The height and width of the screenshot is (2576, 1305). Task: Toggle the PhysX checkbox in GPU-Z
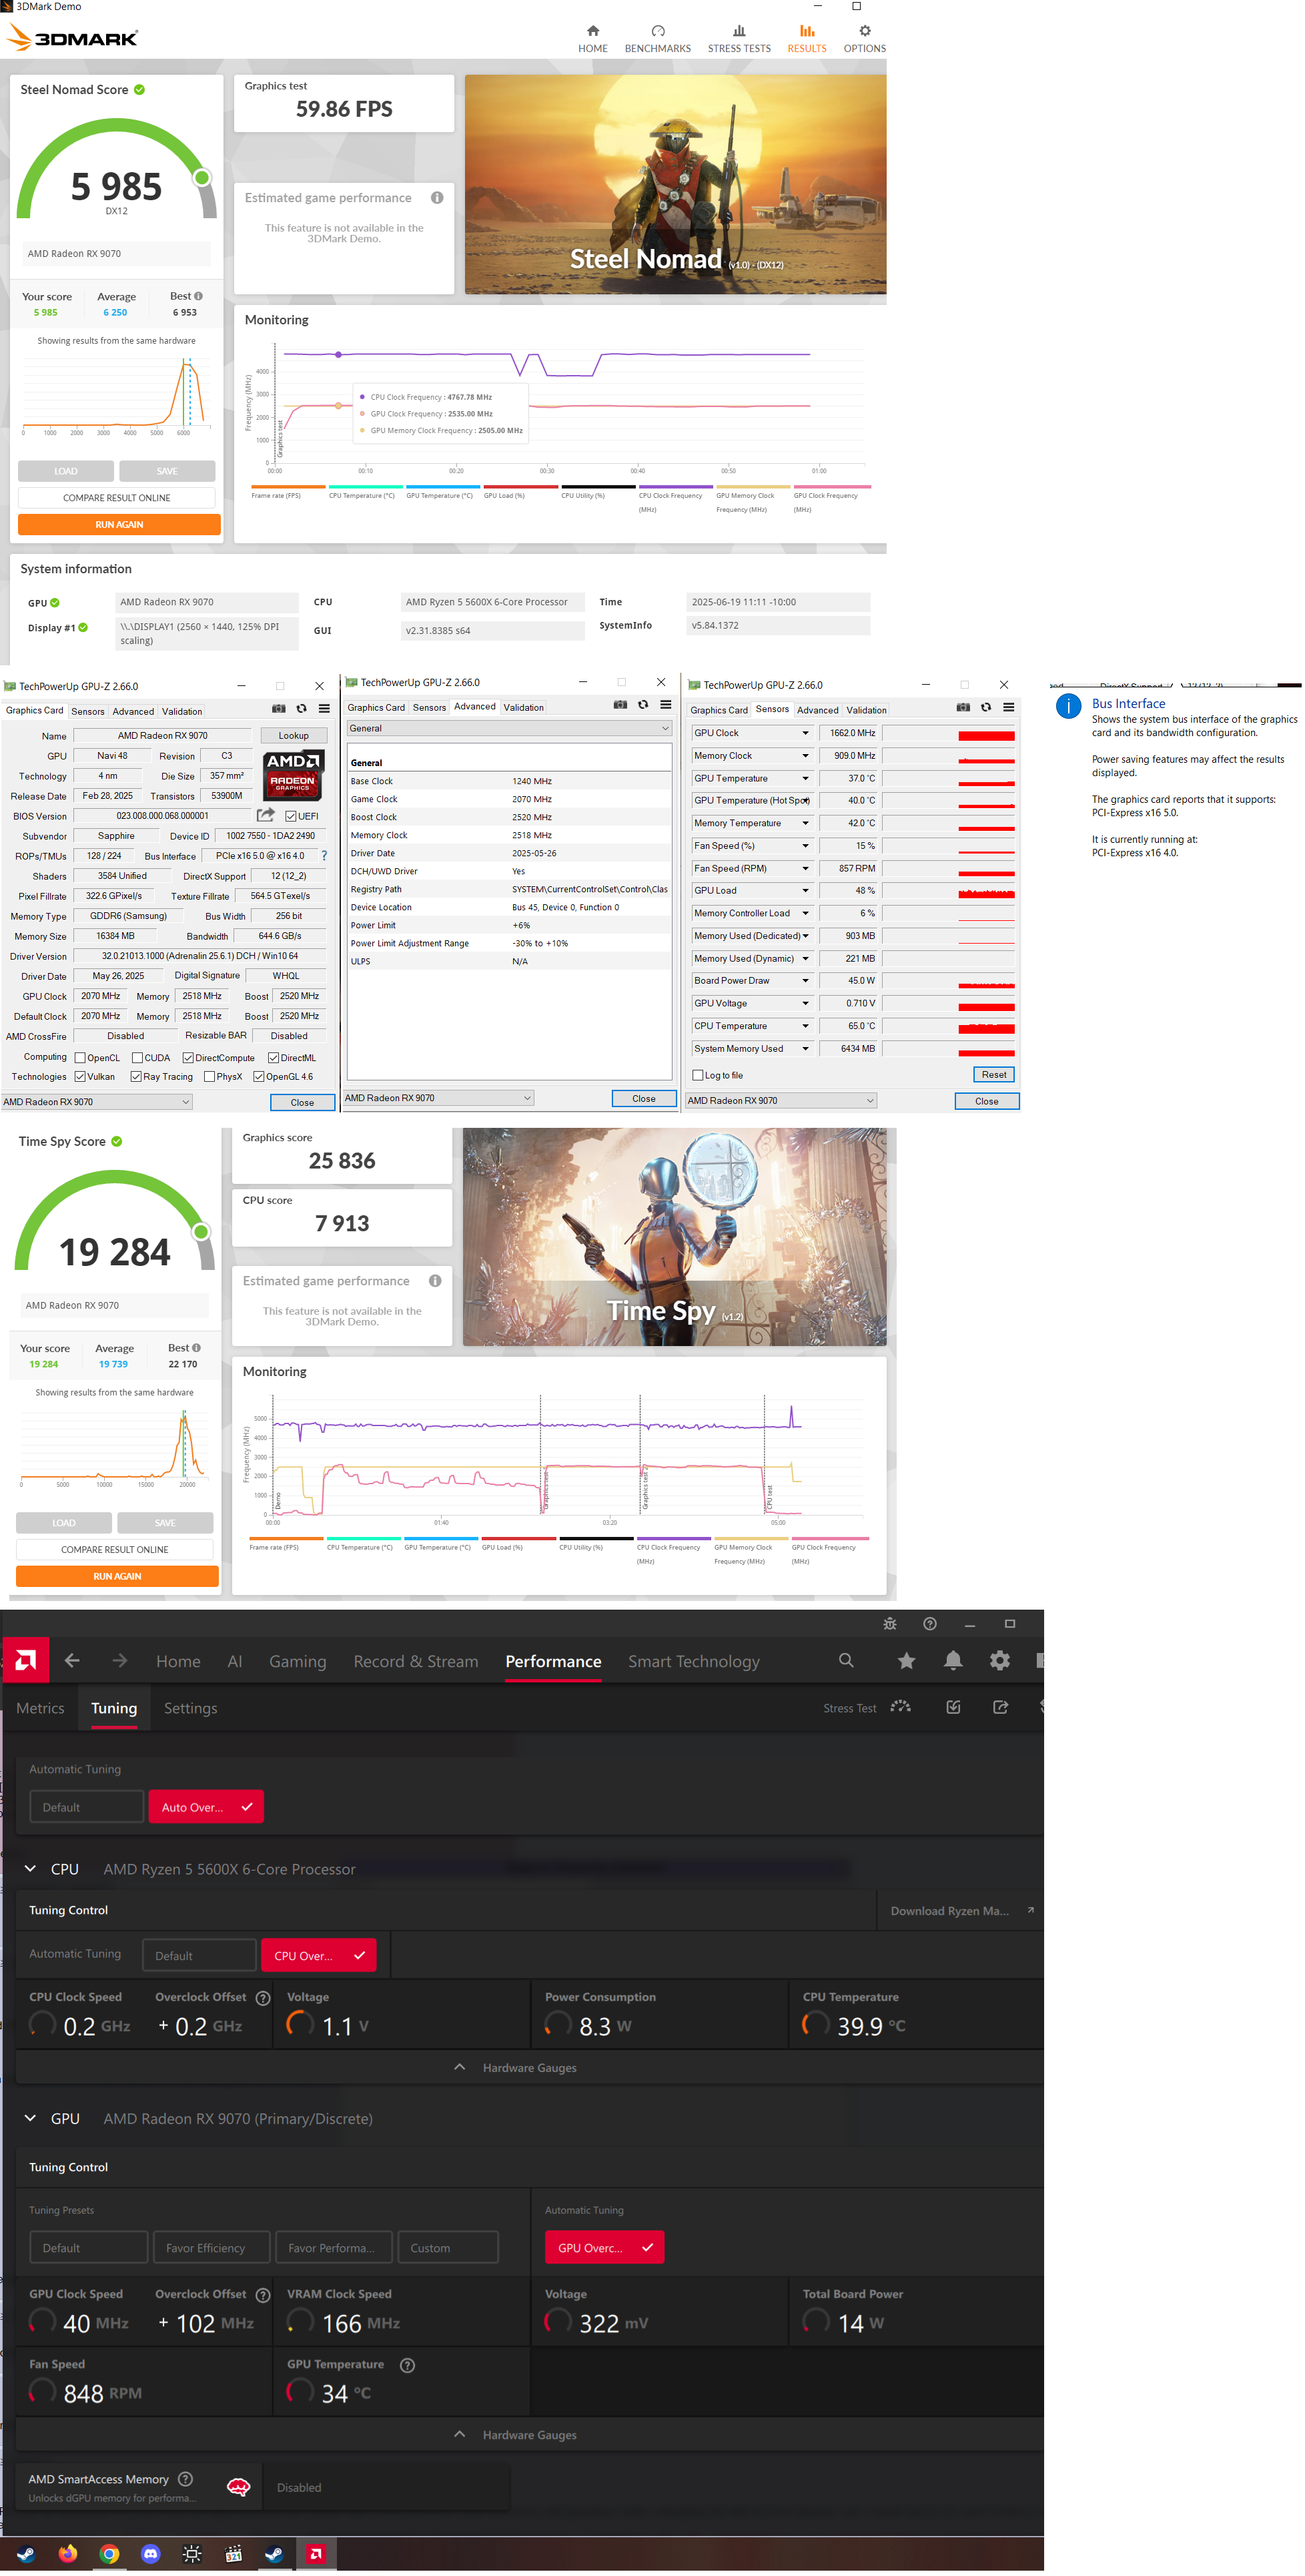209,1077
